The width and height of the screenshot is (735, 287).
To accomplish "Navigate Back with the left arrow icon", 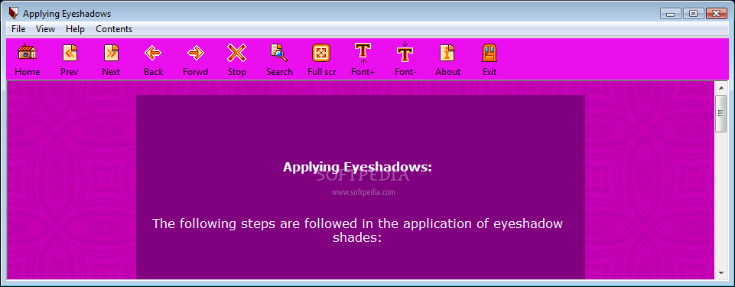I will click(x=153, y=53).
